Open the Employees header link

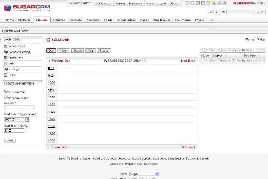click(135, 3)
